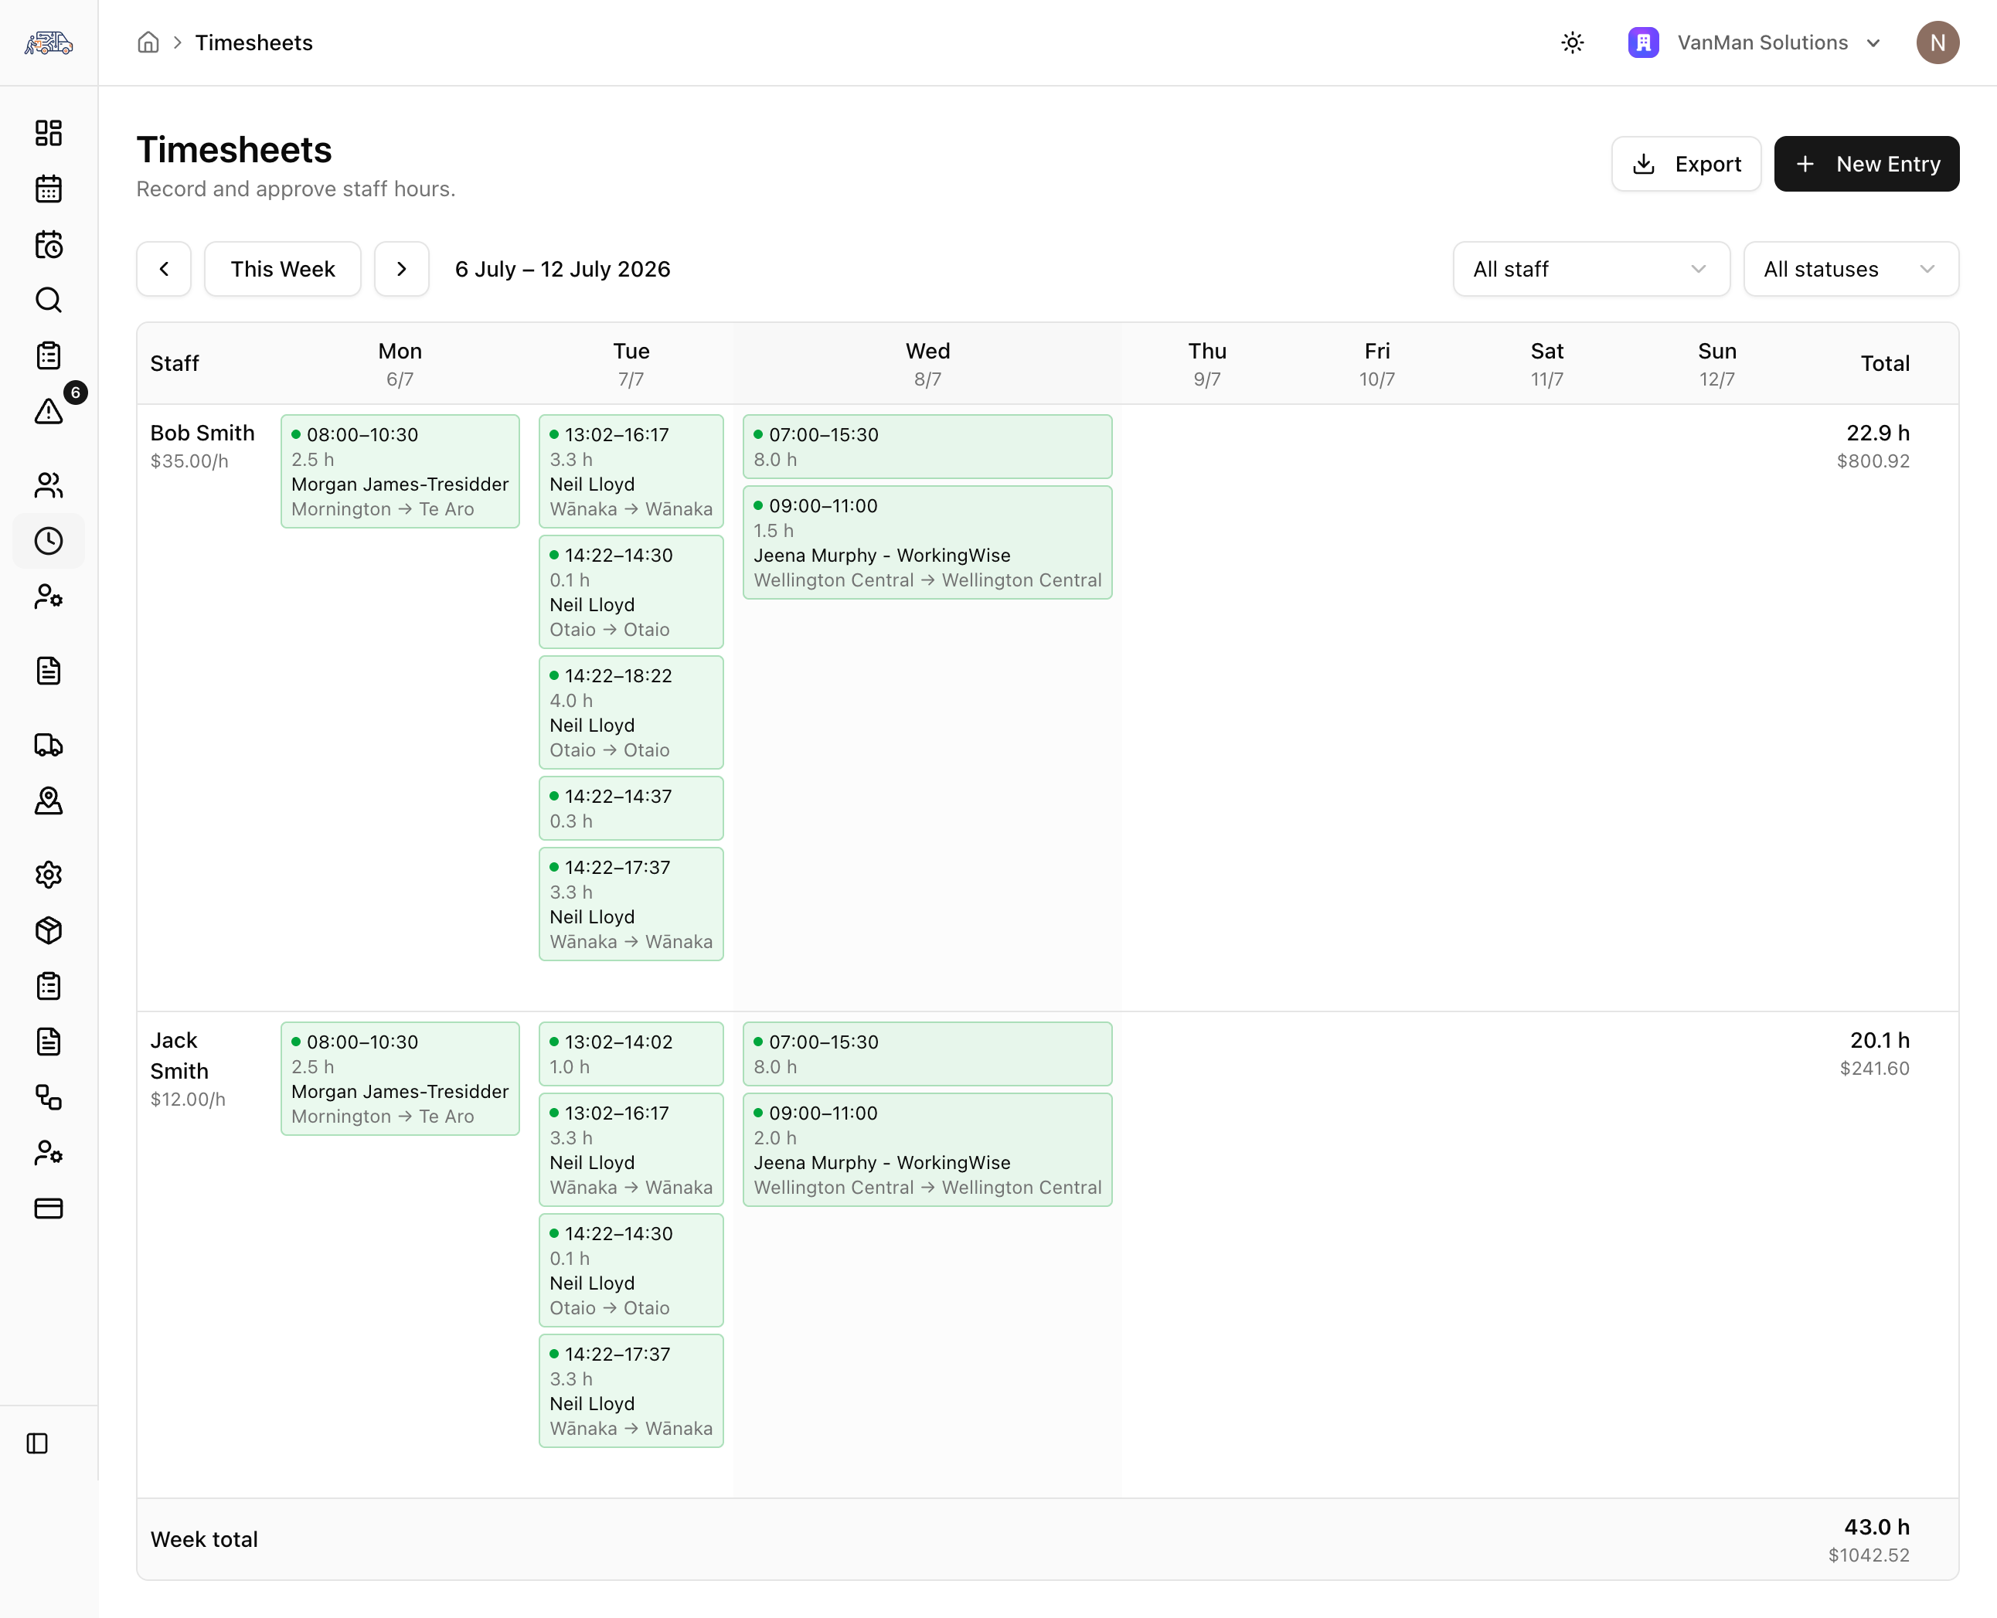Open the calendar icon in sidebar
The image size is (1997, 1618).
pos(49,189)
